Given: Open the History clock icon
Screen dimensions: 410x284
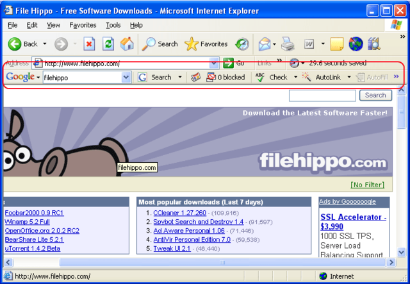Looking at the screenshot, I should click(242, 44).
